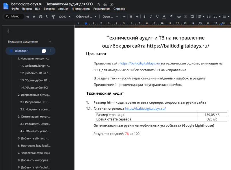Screen dimensions: 231x170
Task: Add a new document tab
Action: [x=50, y=41]
